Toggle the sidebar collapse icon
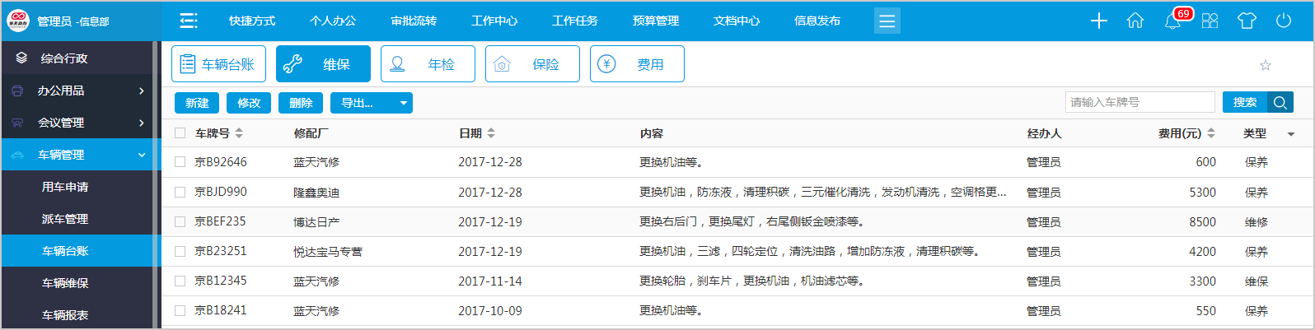Image resolution: width=1315 pixels, height=330 pixels. pos(189,21)
